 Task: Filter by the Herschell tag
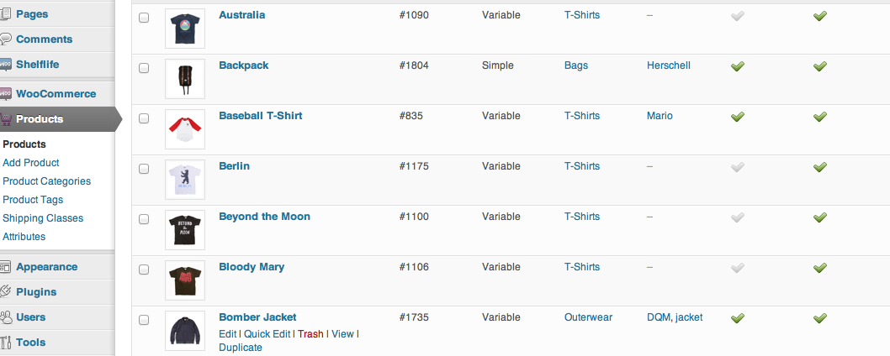(x=669, y=65)
